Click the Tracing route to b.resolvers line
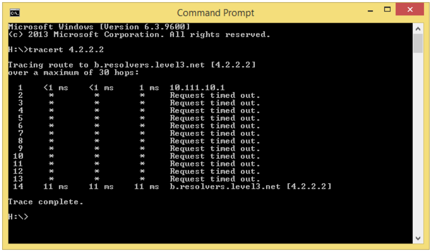 tap(132, 65)
